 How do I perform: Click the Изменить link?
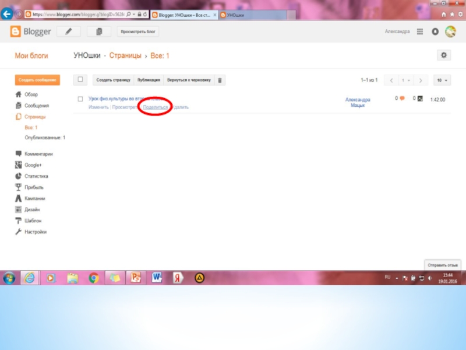(98, 107)
